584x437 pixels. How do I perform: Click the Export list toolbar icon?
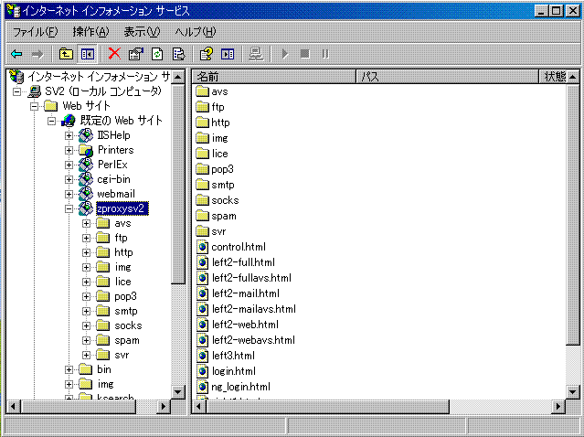click(x=178, y=54)
